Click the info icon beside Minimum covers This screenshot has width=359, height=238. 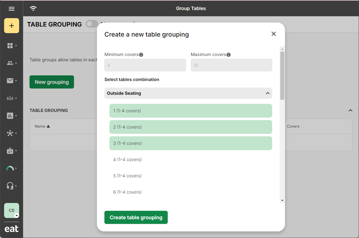pos(141,55)
